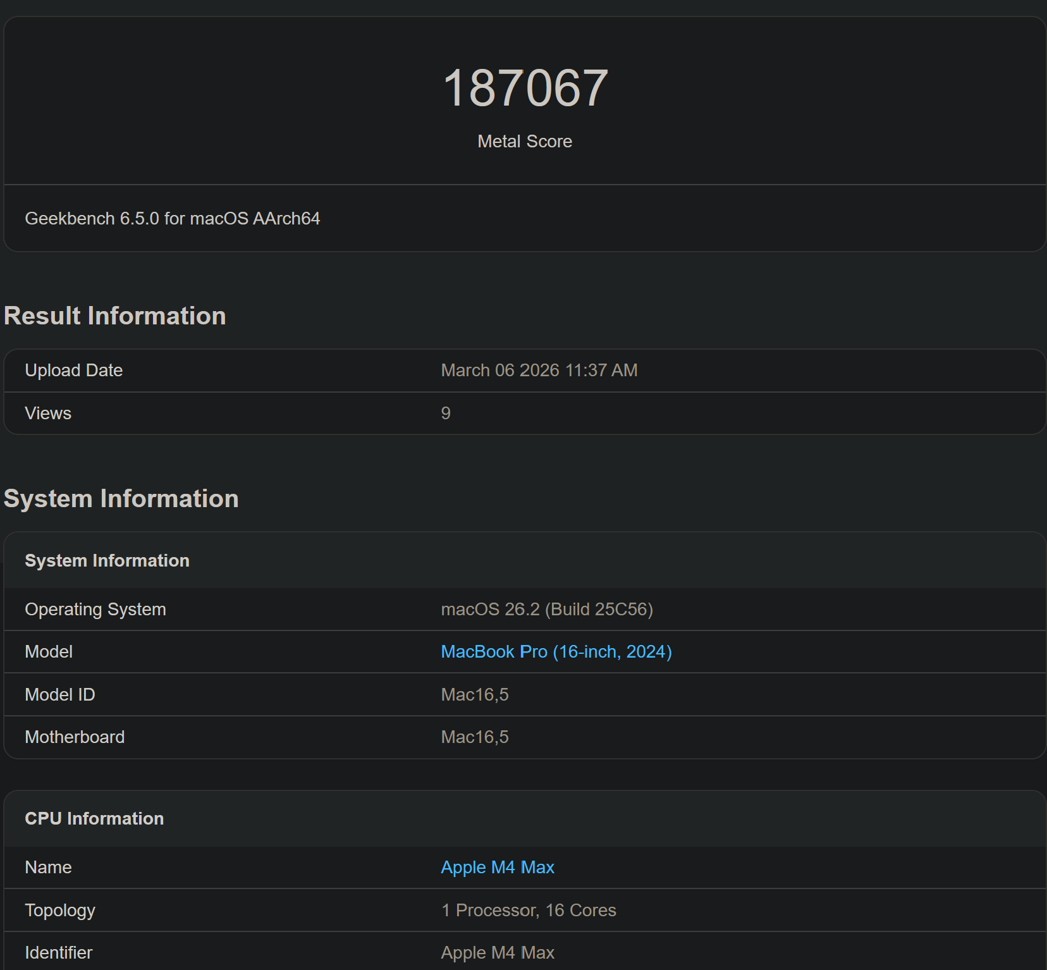This screenshot has width=1047, height=970.
Task: Select the 1 Processor, 16 Cores value
Action: tap(528, 911)
